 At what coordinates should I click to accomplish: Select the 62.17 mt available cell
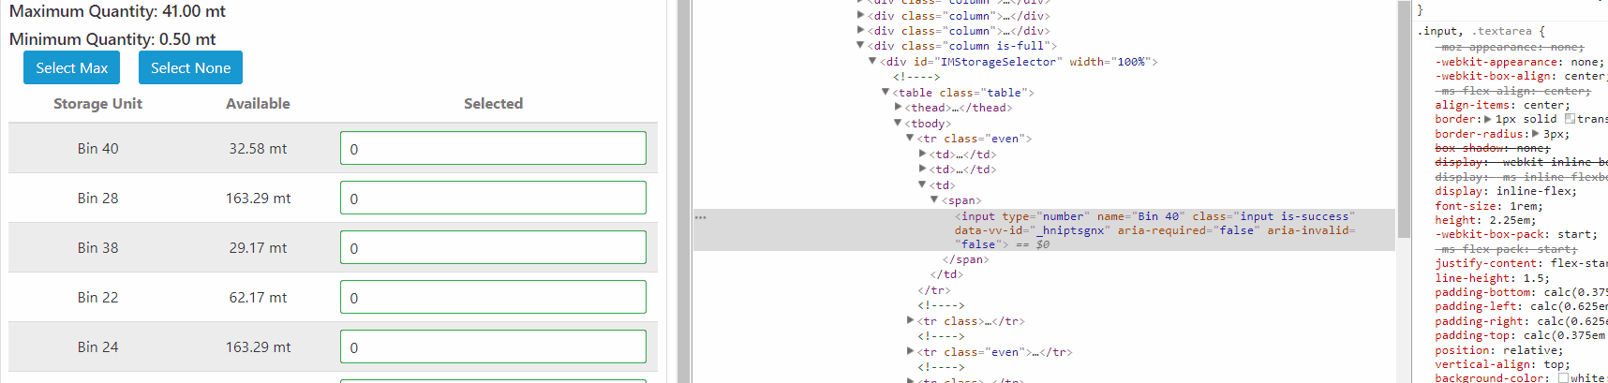258,297
